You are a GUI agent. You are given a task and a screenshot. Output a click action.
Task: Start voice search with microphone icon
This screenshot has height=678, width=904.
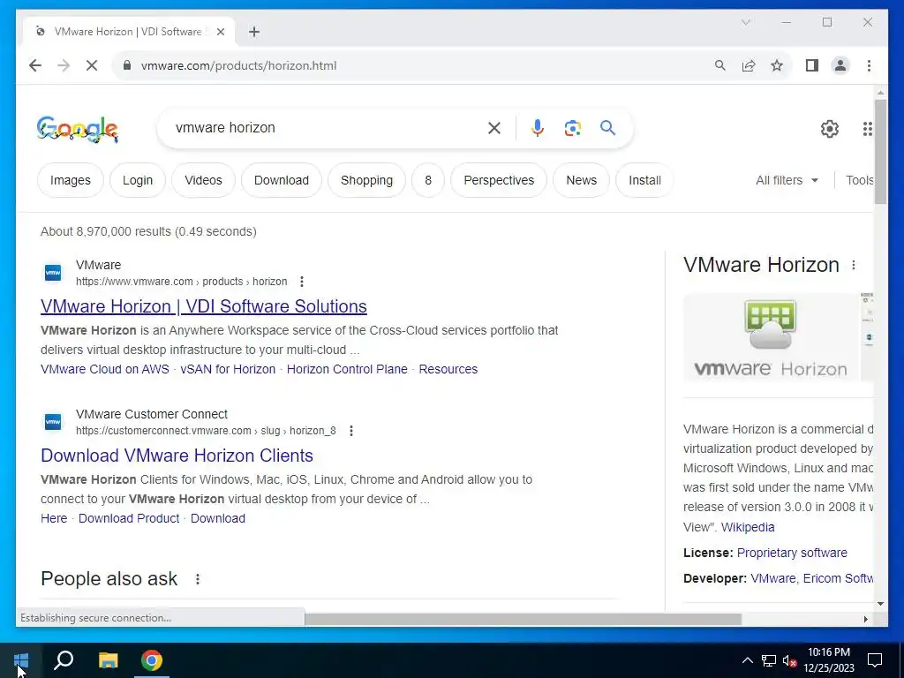[x=538, y=128]
